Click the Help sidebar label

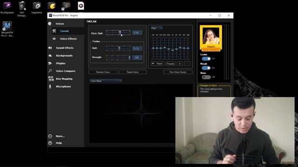[59, 143]
